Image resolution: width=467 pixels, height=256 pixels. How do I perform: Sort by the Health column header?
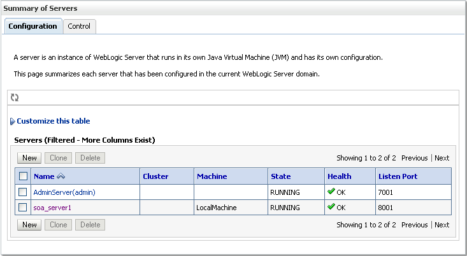tap(340, 176)
